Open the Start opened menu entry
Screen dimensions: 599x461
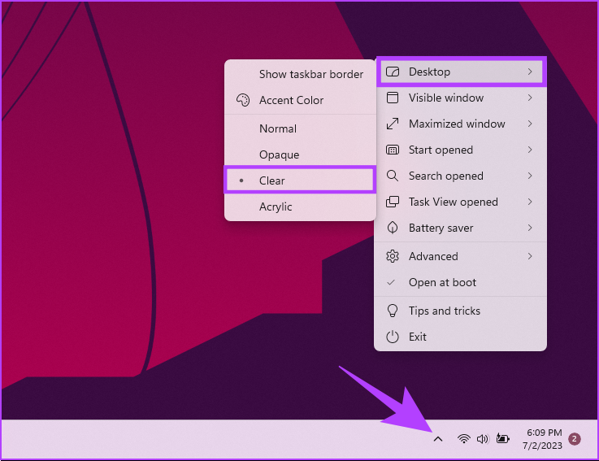[x=460, y=150]
